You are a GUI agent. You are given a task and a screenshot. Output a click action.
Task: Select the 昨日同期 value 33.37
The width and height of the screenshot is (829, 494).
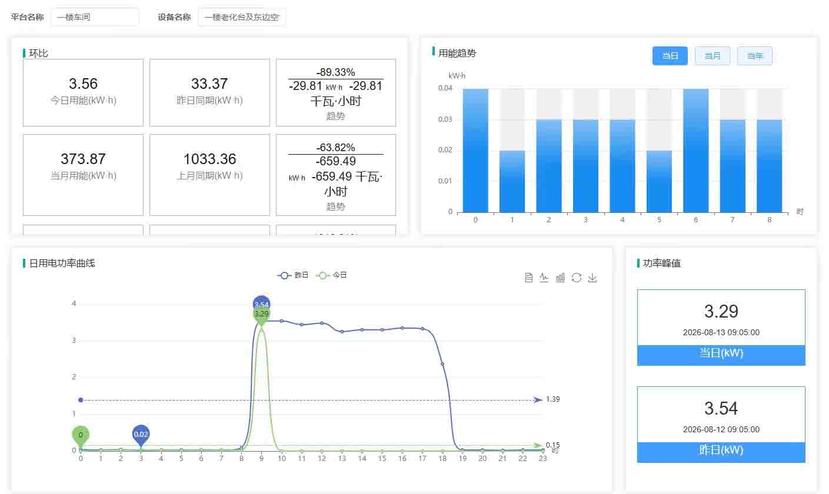[x=209, y=84]
